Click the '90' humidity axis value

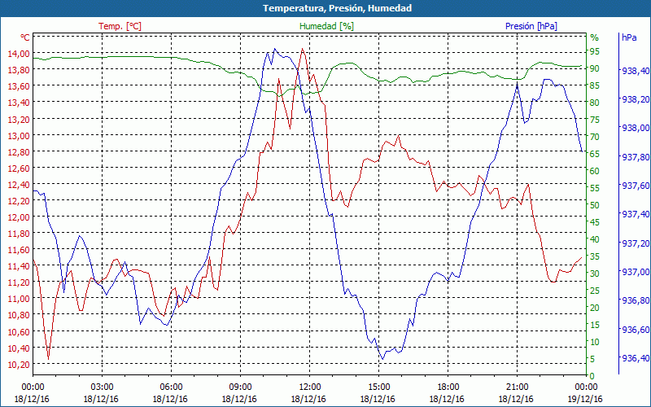[595, 68]
